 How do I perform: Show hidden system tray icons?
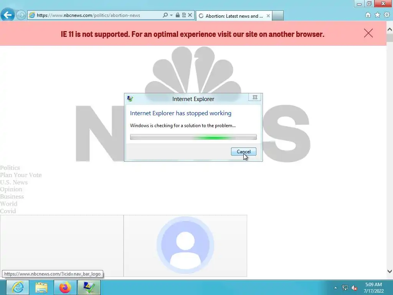click(335, 288)
